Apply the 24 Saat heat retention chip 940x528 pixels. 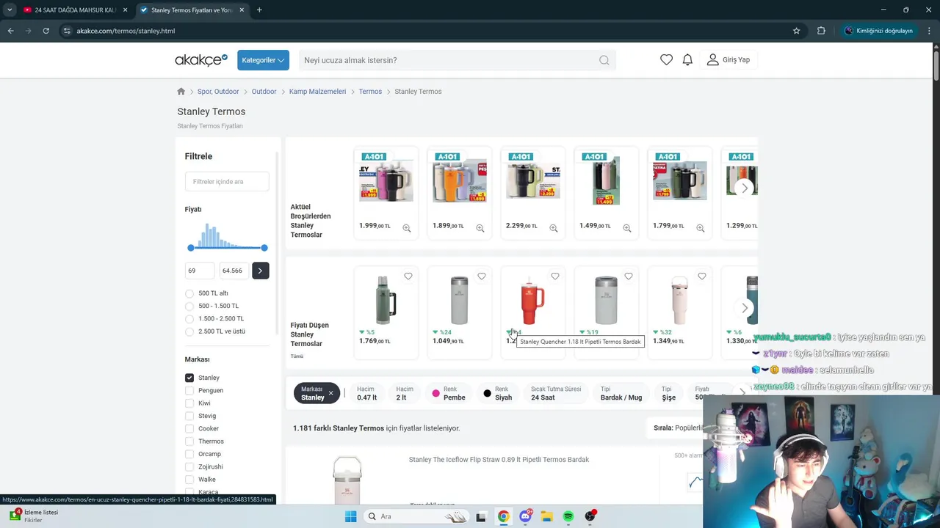[x=556, y=393]
